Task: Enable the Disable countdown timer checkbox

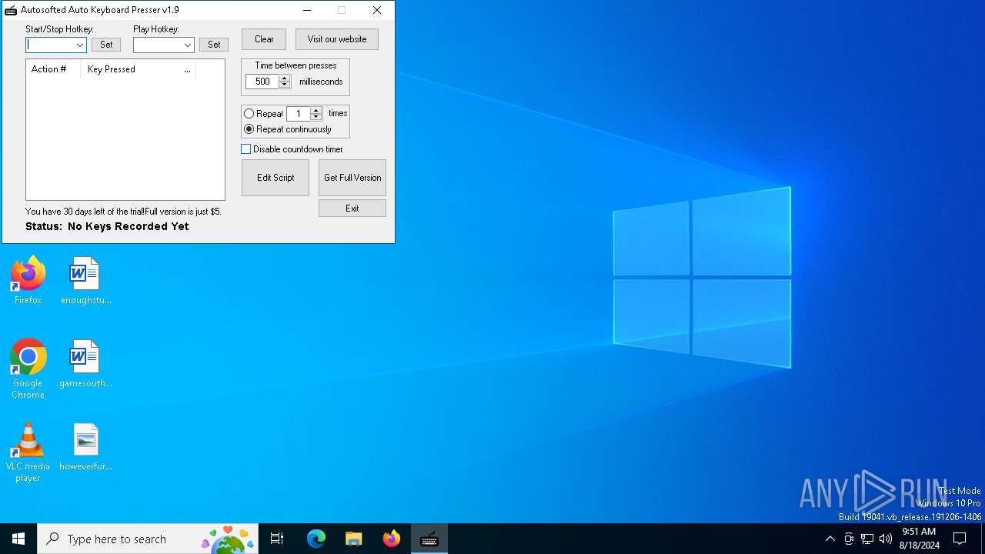Action: [246, 149]
